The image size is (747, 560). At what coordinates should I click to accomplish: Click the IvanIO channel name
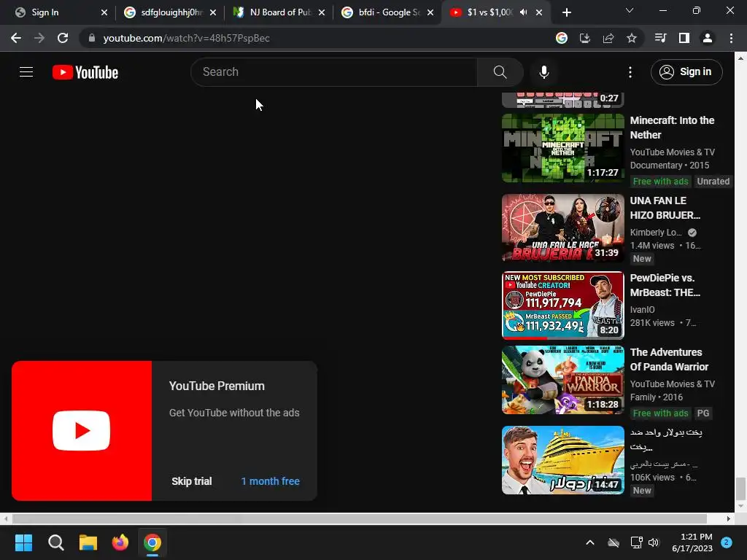tap(642, 309)
